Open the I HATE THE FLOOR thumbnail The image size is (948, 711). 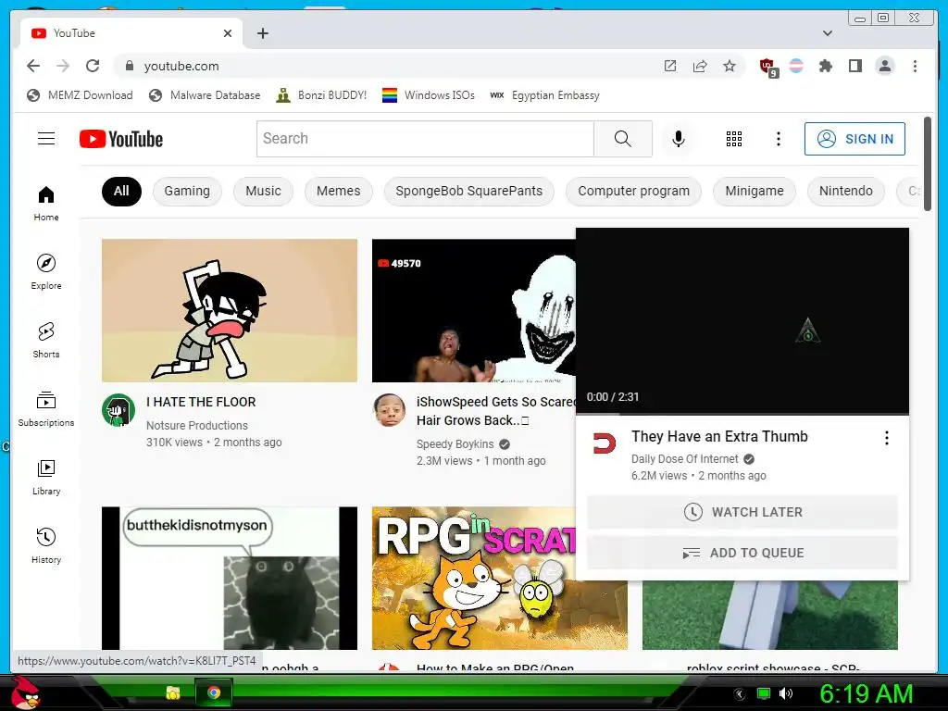click(230, 310)
